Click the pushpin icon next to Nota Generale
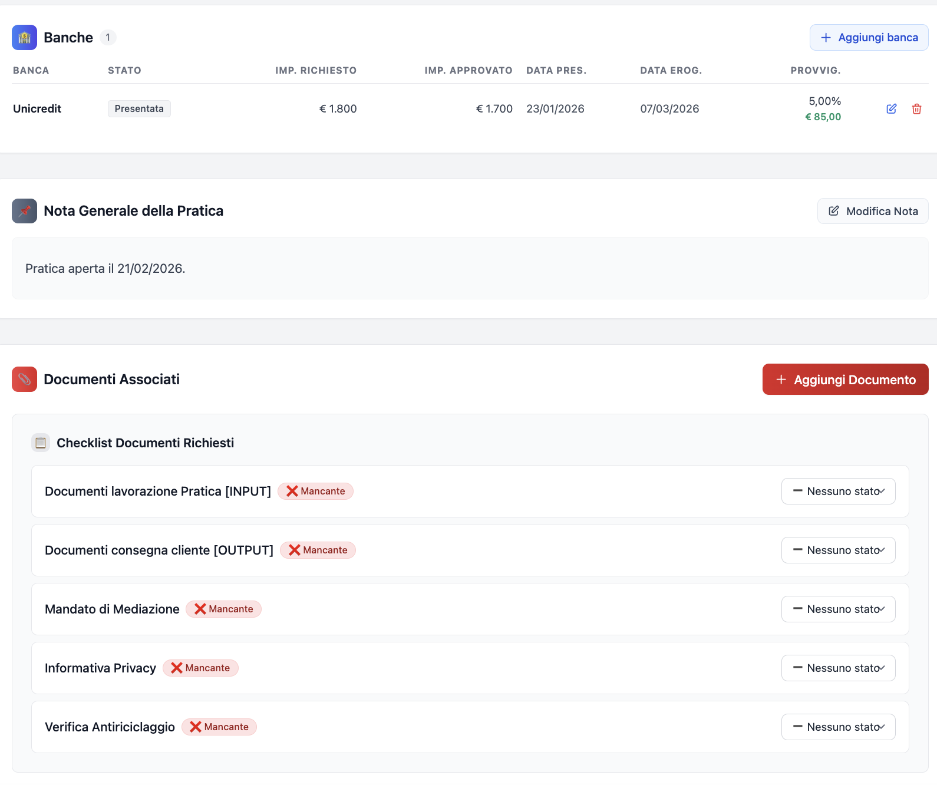 click(24, 211)
